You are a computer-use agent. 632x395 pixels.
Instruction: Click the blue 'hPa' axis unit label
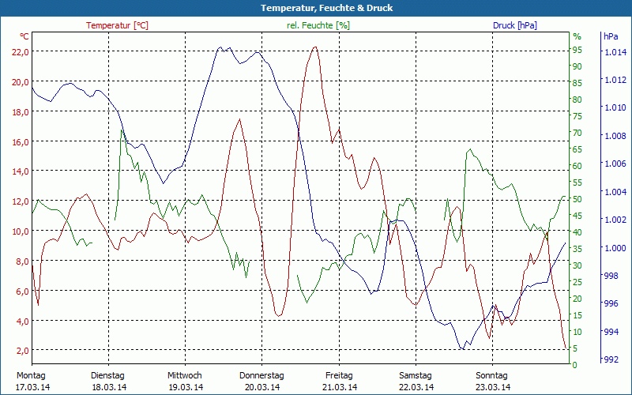click(x=611, y=36)
